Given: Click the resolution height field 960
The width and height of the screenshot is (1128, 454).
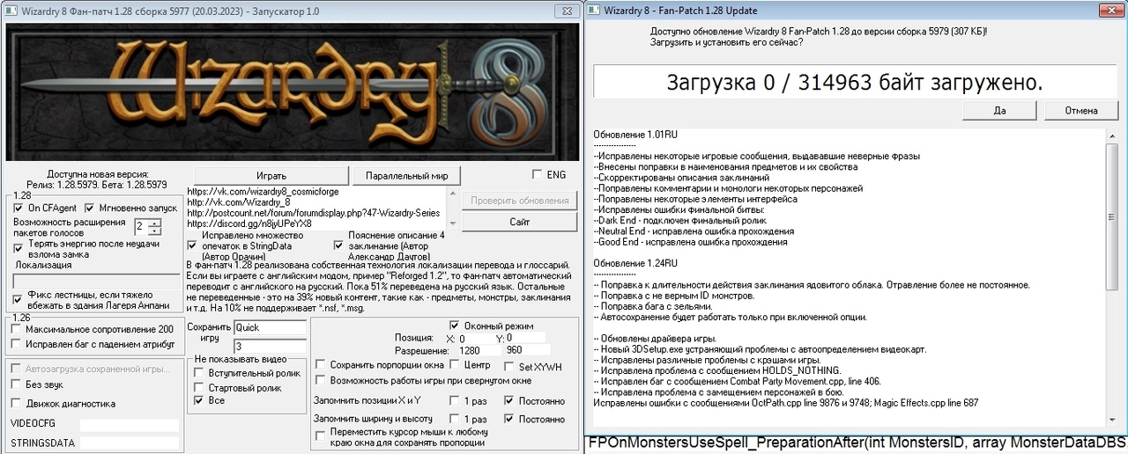Looking at the screenshot, I should pos(526,350).
